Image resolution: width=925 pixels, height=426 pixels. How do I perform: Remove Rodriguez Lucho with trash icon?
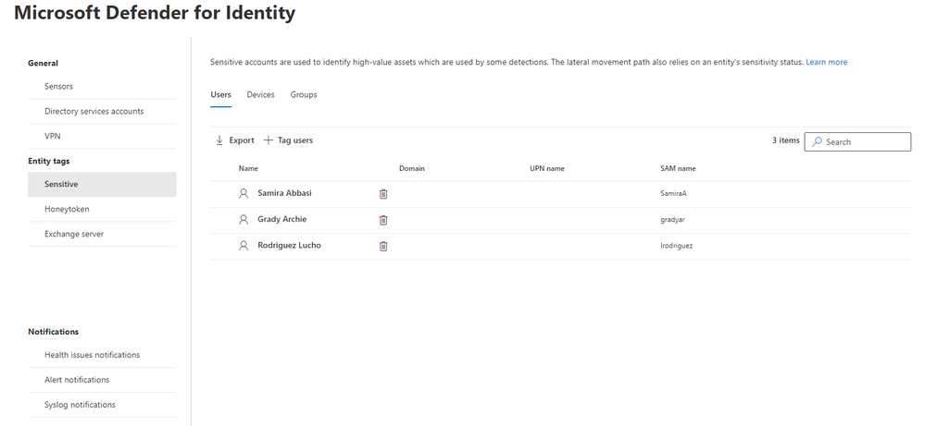(x=383, y=246)
